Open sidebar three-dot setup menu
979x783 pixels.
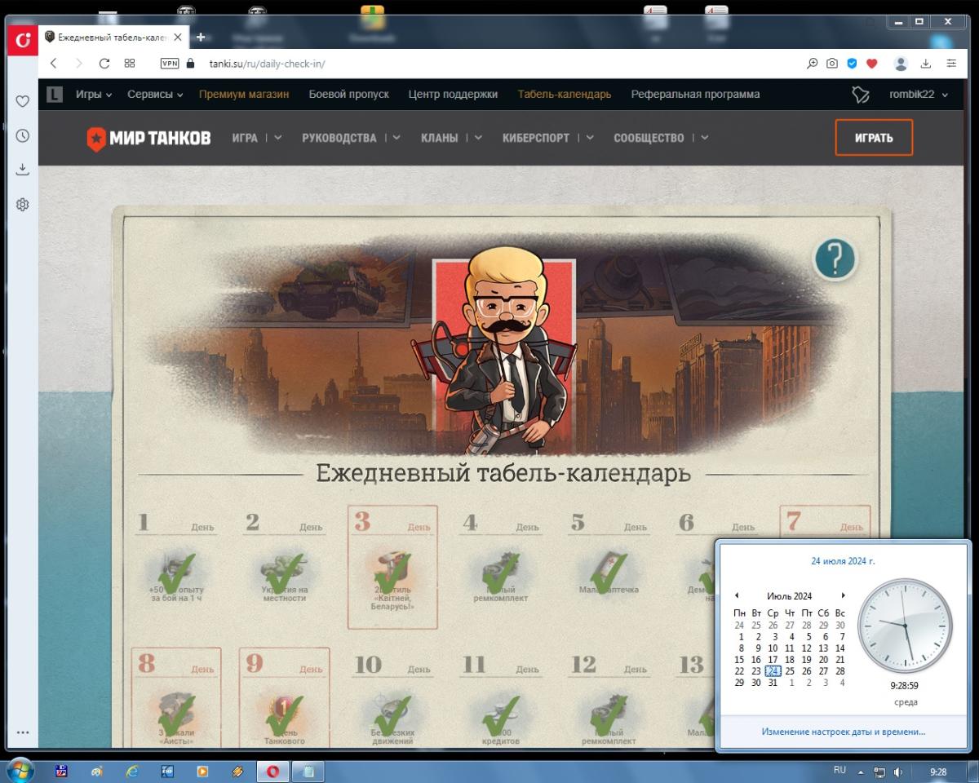[23, 733]
